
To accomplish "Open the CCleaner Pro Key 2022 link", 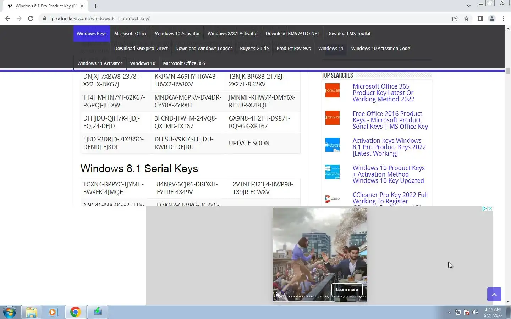I will (390, 198).
